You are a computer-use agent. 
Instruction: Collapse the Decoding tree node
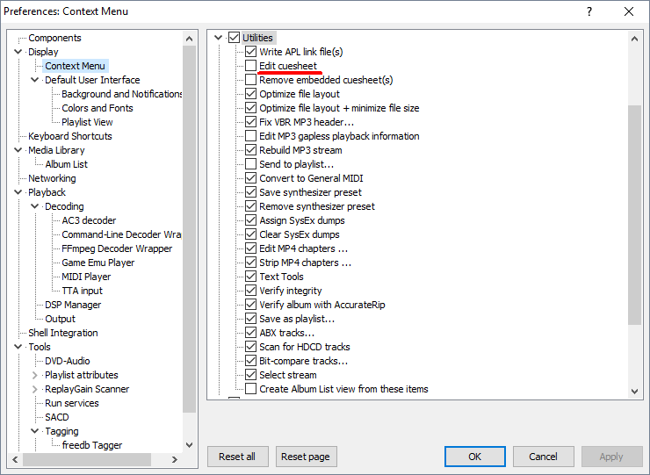click(35, 206)
